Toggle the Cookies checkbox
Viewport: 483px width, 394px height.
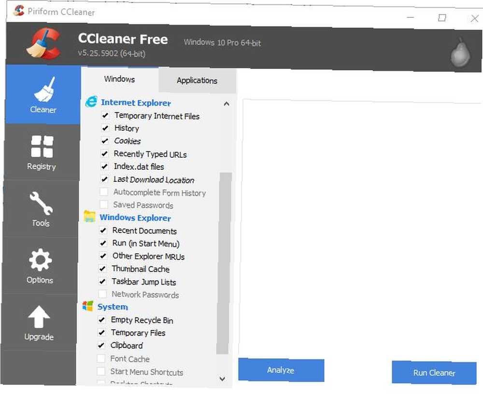pyautogui.click(x=105, y=141)
